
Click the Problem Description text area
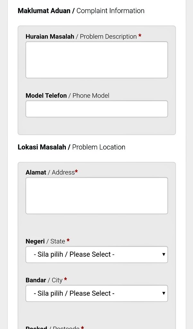(96, 60)
